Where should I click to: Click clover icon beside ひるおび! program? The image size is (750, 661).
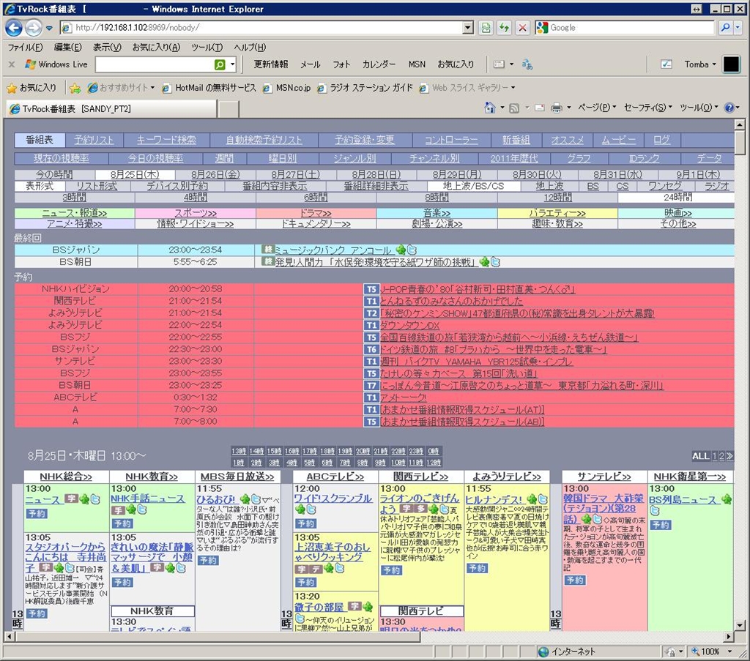[x=245, y=499]
